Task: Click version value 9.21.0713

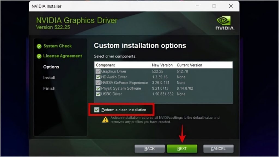Action: click(160, 88)
